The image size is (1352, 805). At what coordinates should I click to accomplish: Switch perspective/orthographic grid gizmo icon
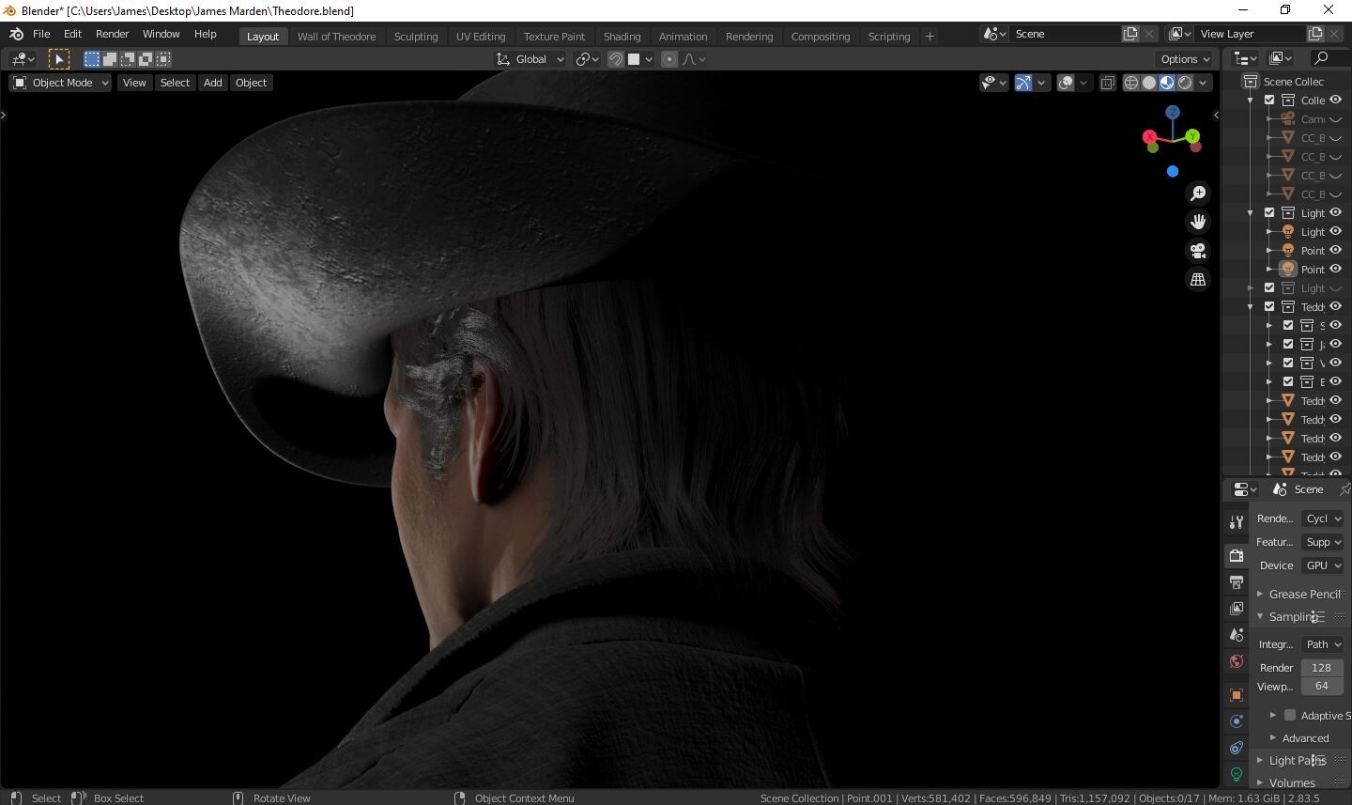click(x=1198, y=280)
